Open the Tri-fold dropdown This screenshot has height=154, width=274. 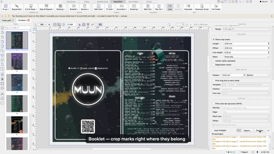click(110, 7)
